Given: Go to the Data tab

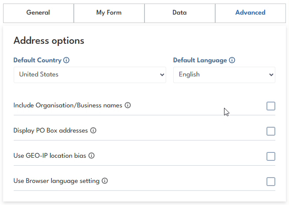Looking at the screenshot, I should [179, 13].
